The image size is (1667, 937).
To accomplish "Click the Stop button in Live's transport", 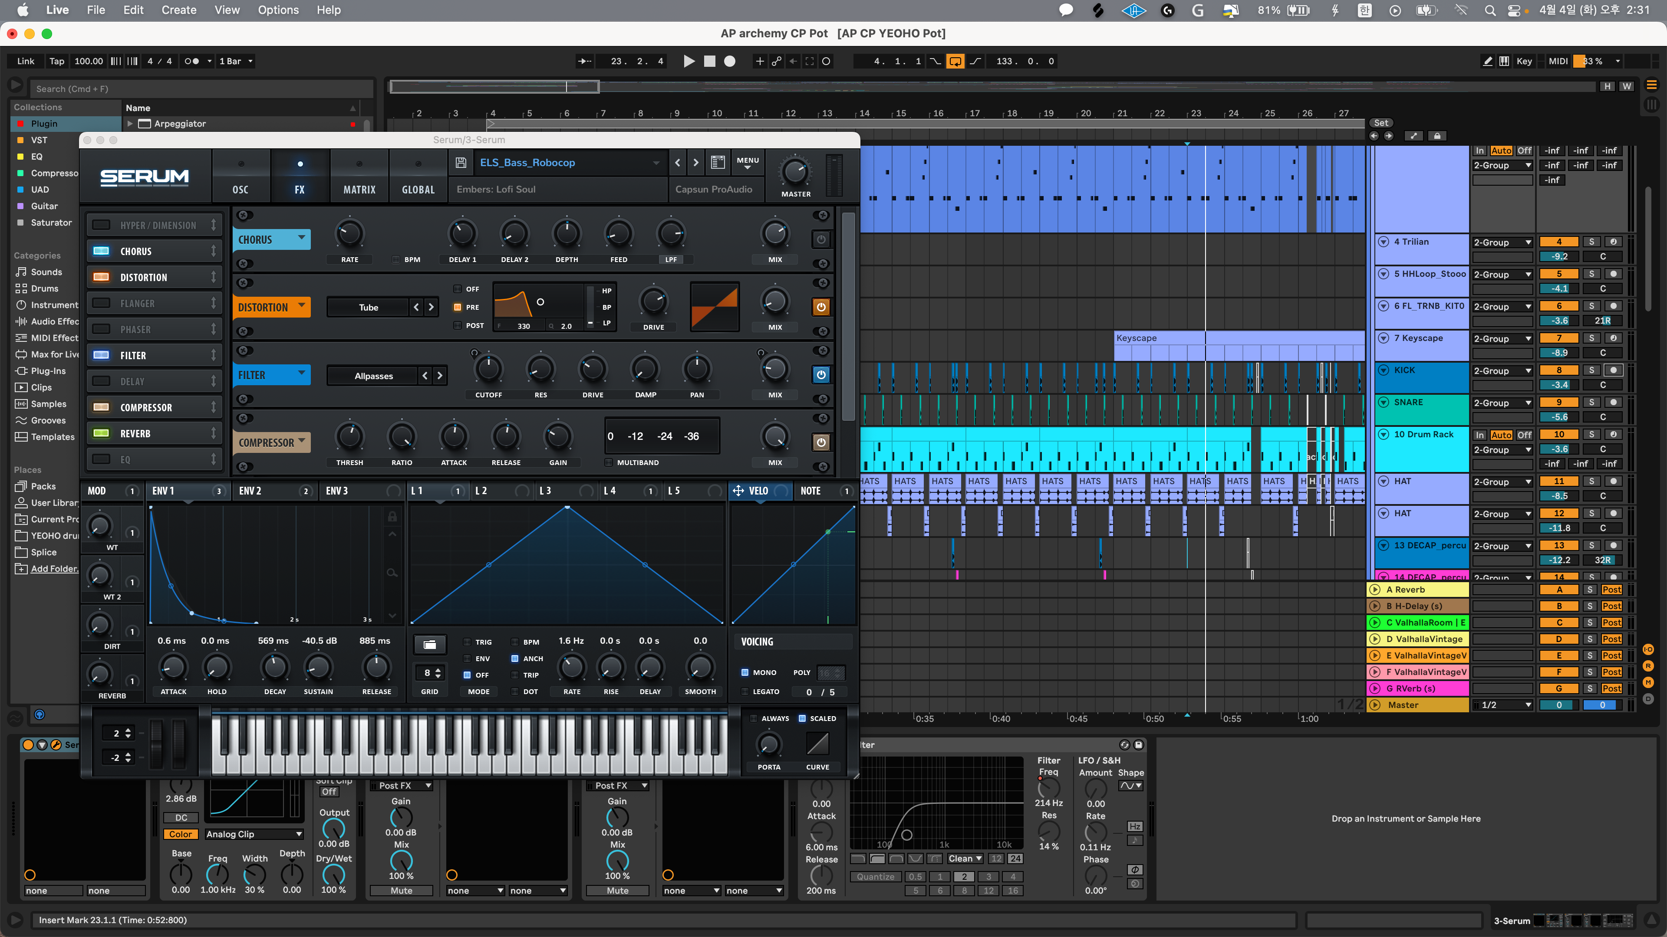I will tap(710, 62).
